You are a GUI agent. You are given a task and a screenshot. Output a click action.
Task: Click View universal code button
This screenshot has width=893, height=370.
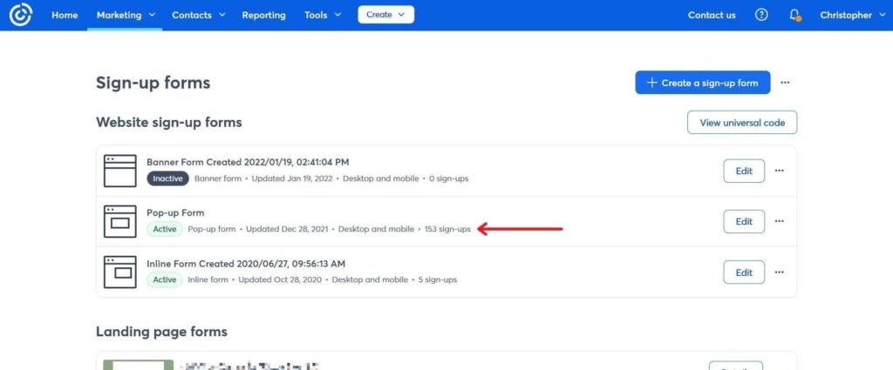pyautogui.click(x=742, y=122)
